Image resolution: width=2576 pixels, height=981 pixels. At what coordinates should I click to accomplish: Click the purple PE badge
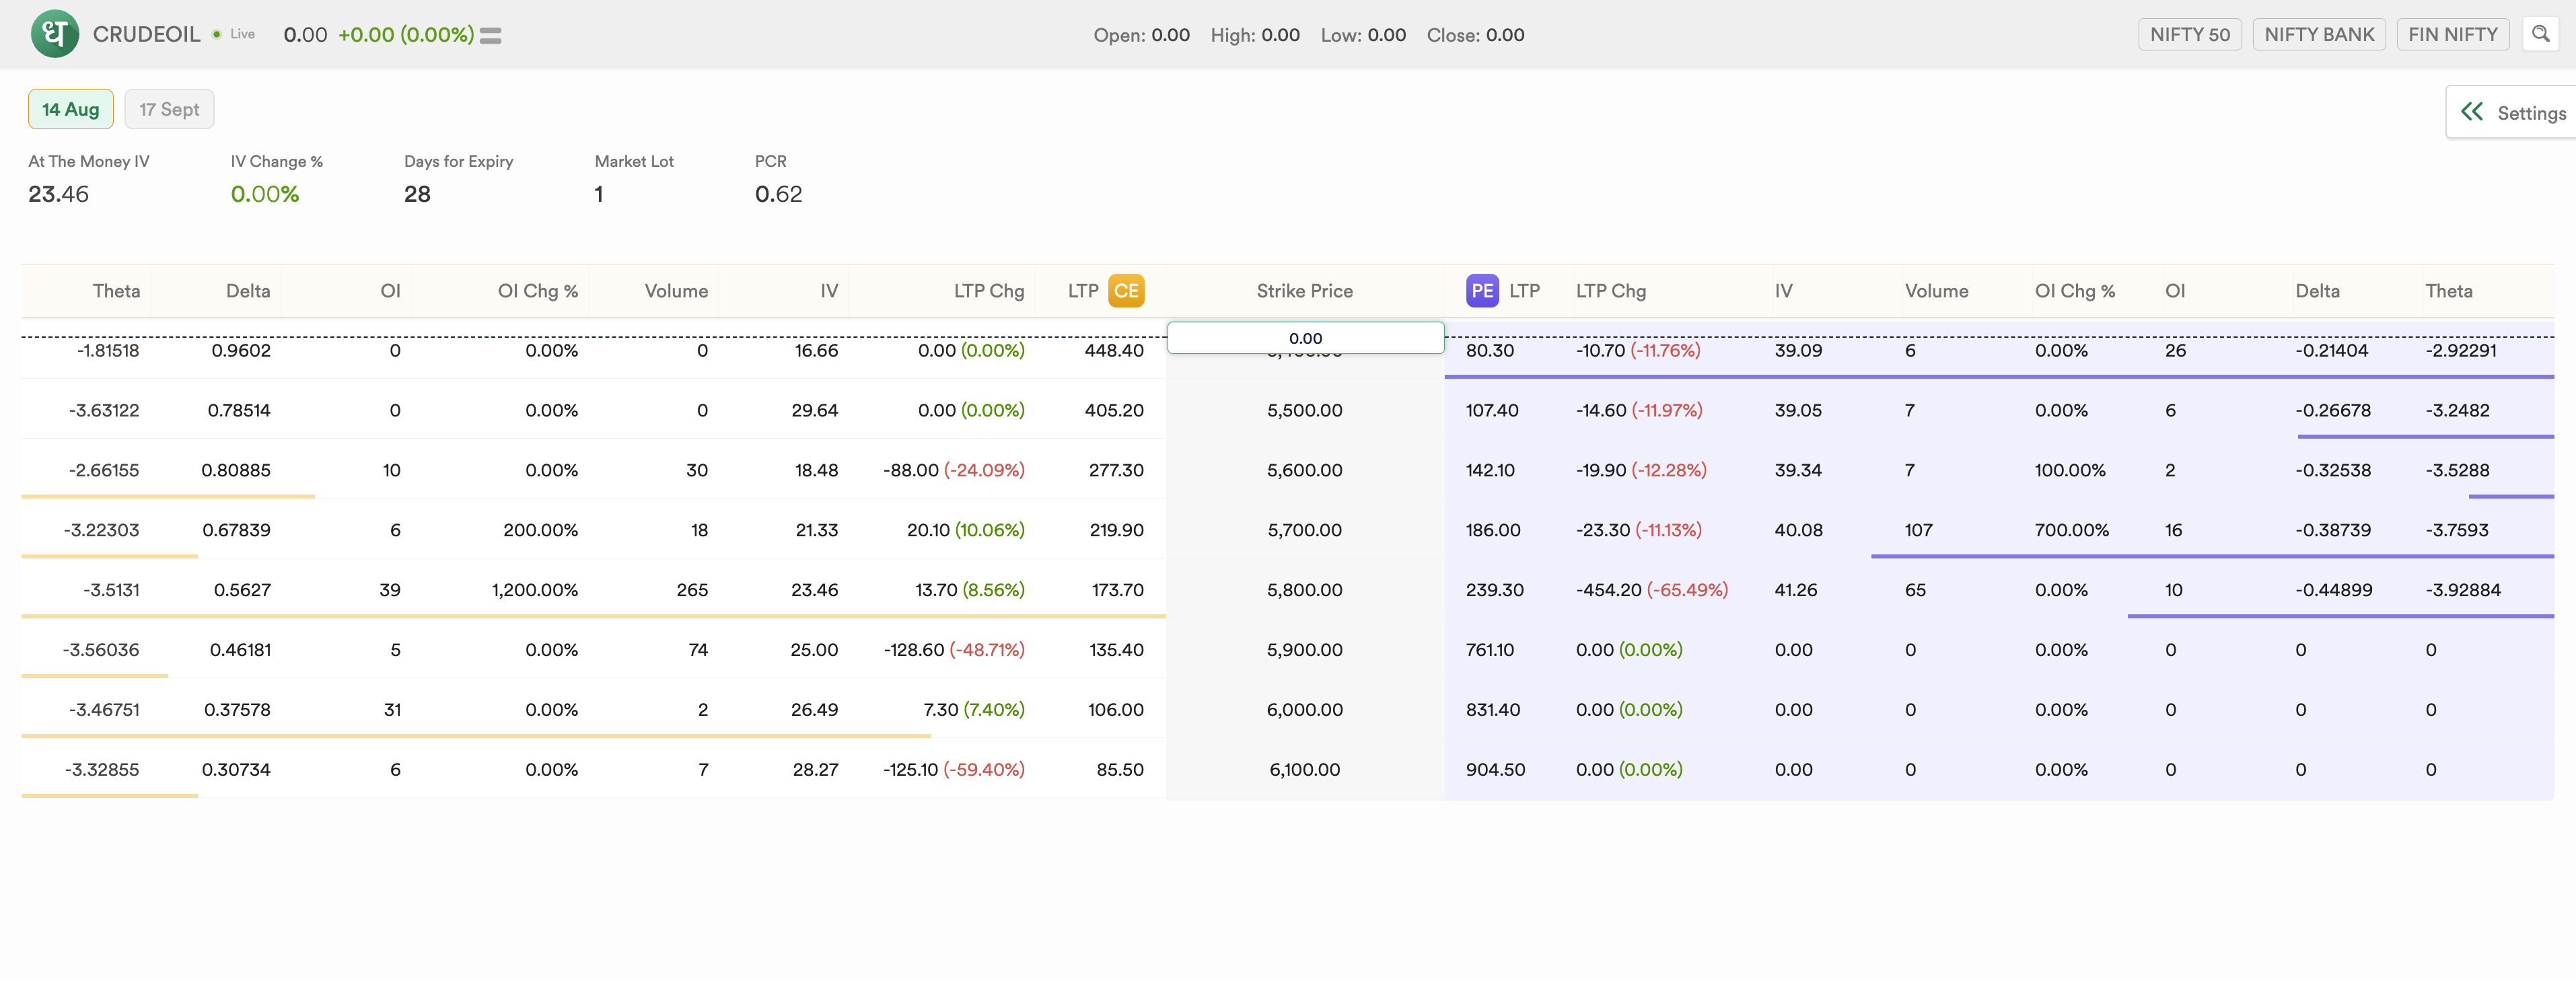coord(1482,291)
